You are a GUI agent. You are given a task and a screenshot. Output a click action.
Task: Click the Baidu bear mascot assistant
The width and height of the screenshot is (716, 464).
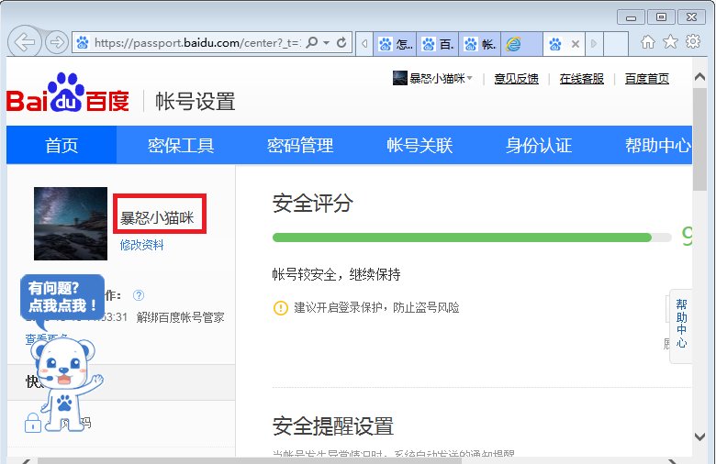point(66,384)
